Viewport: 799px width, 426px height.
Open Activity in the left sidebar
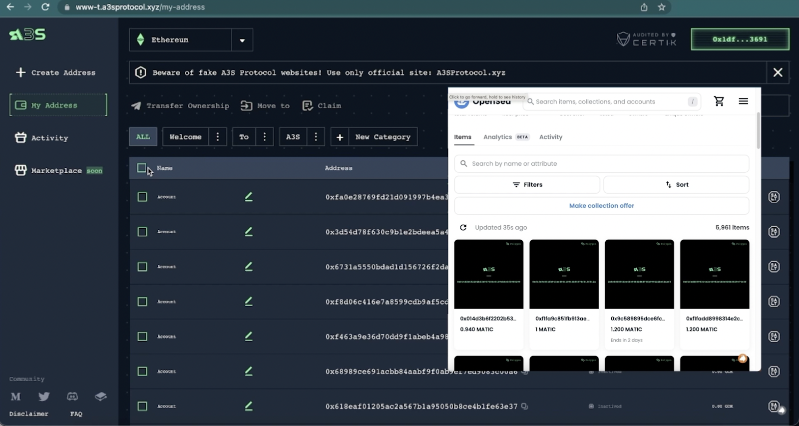click(x=49, y=138)
